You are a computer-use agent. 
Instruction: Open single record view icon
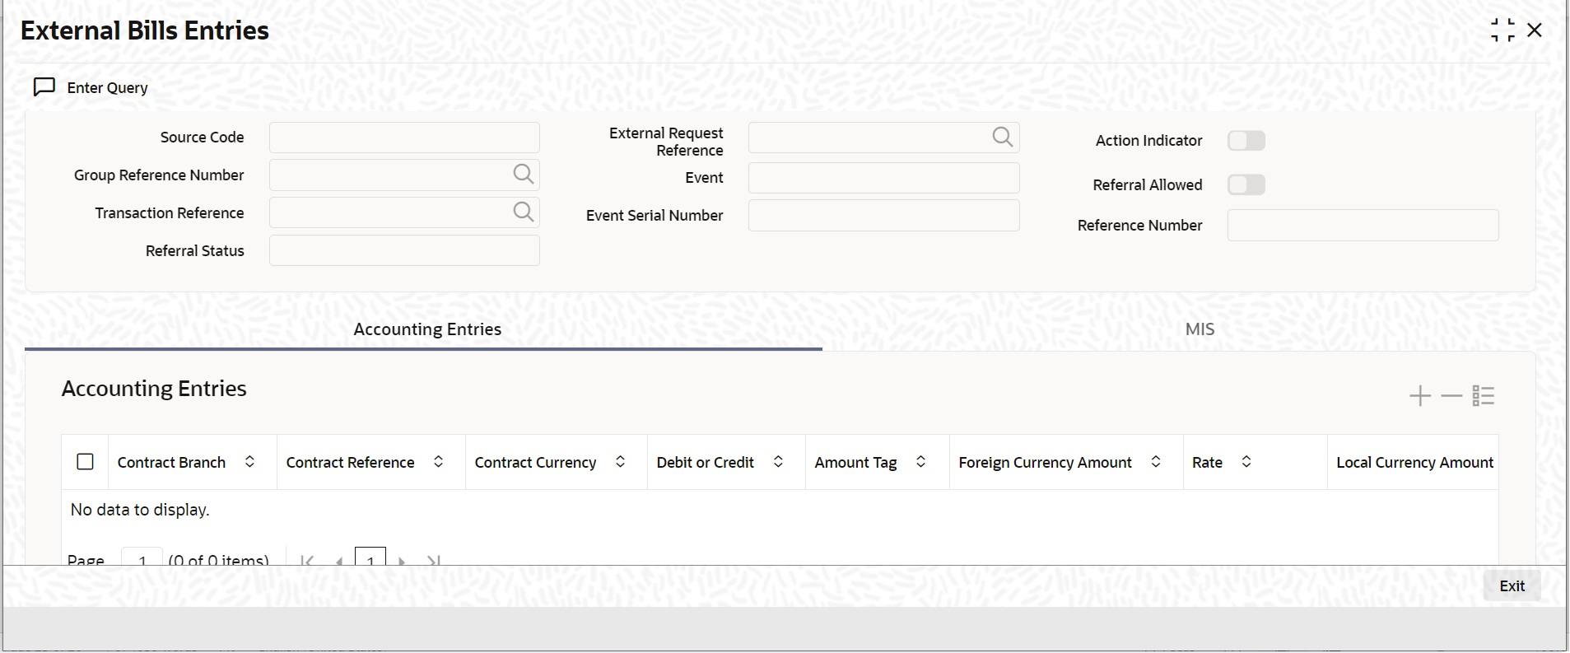point(1484,396)
